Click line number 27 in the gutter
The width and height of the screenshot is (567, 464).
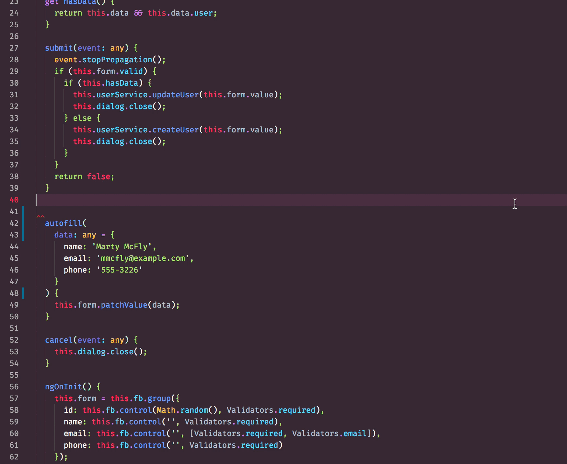click(x=14, y=48)
